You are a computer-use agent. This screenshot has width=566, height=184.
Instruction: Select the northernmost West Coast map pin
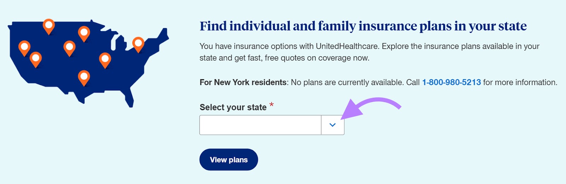coord(24,47)
